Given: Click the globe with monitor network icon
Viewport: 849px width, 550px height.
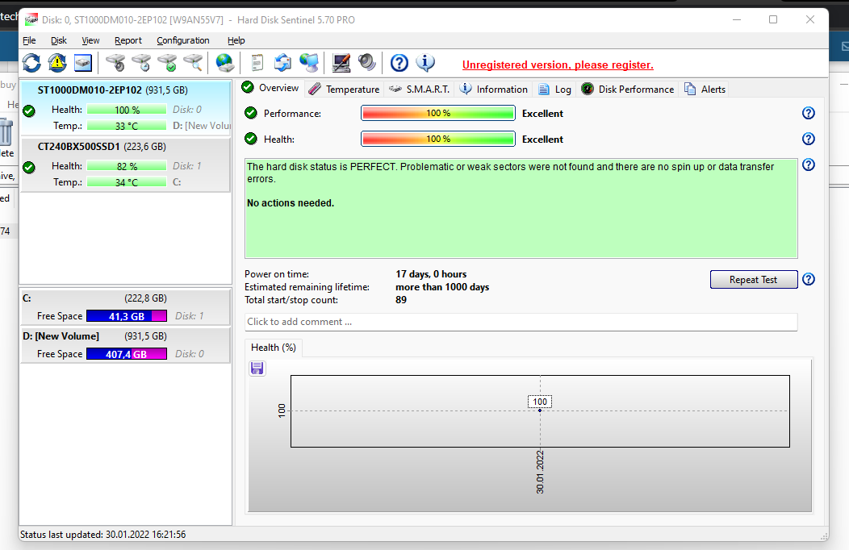Looking at the screenshot, I should [x=309, y=63].
